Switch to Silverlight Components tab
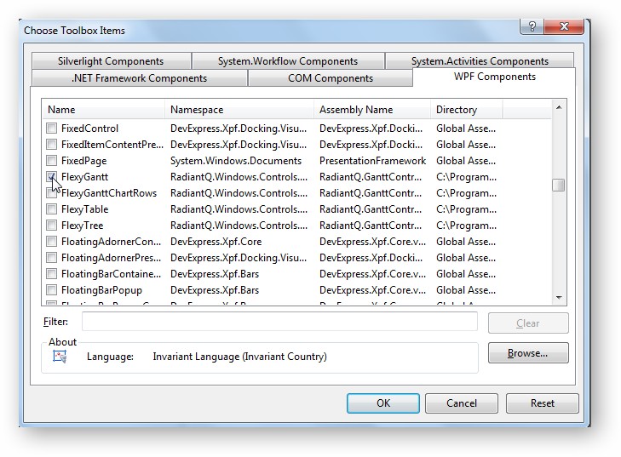 (111, 61)
